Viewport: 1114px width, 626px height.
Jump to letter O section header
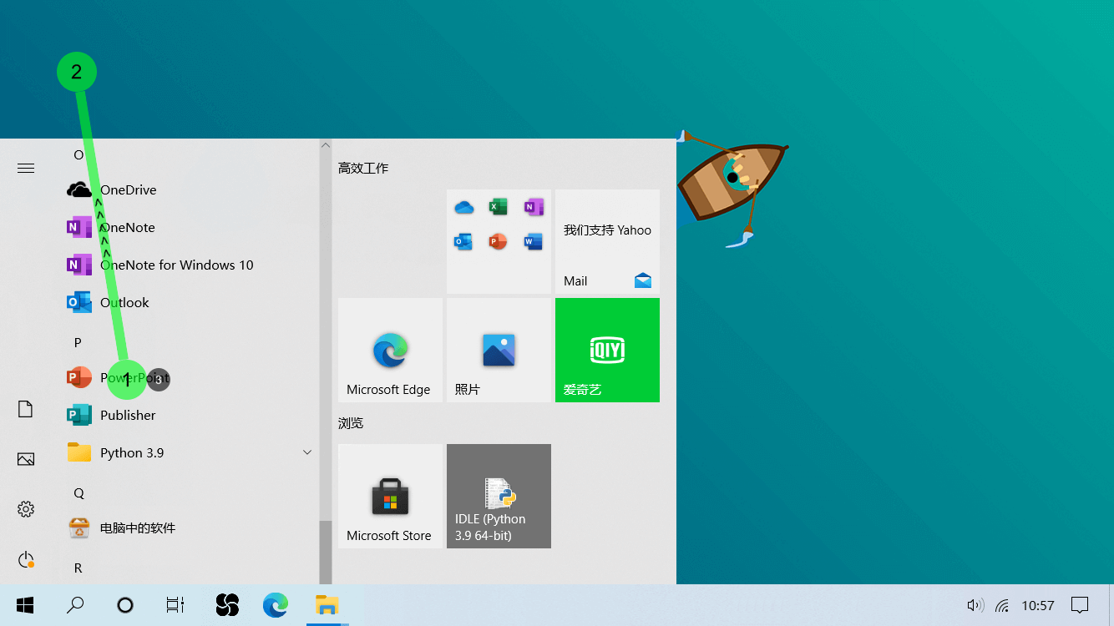(x=78, y=154)
